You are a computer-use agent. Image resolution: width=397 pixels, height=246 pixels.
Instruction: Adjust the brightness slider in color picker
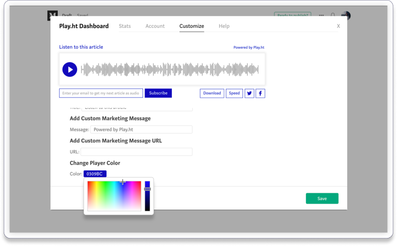click(147, 196)
